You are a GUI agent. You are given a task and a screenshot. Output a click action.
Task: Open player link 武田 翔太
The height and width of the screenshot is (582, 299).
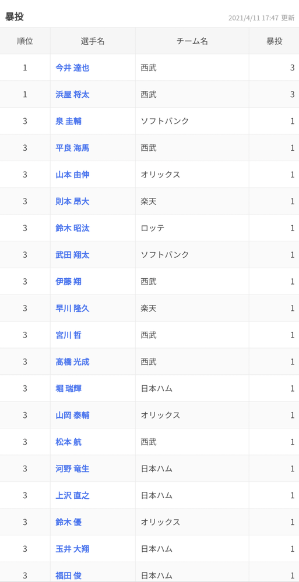tap(72, 255)
